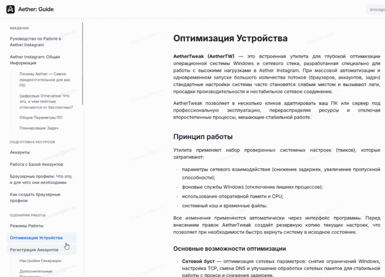Screen dimensions: 385x277
Task: Click bullet фоновые службы Windows
Action: 252,187
